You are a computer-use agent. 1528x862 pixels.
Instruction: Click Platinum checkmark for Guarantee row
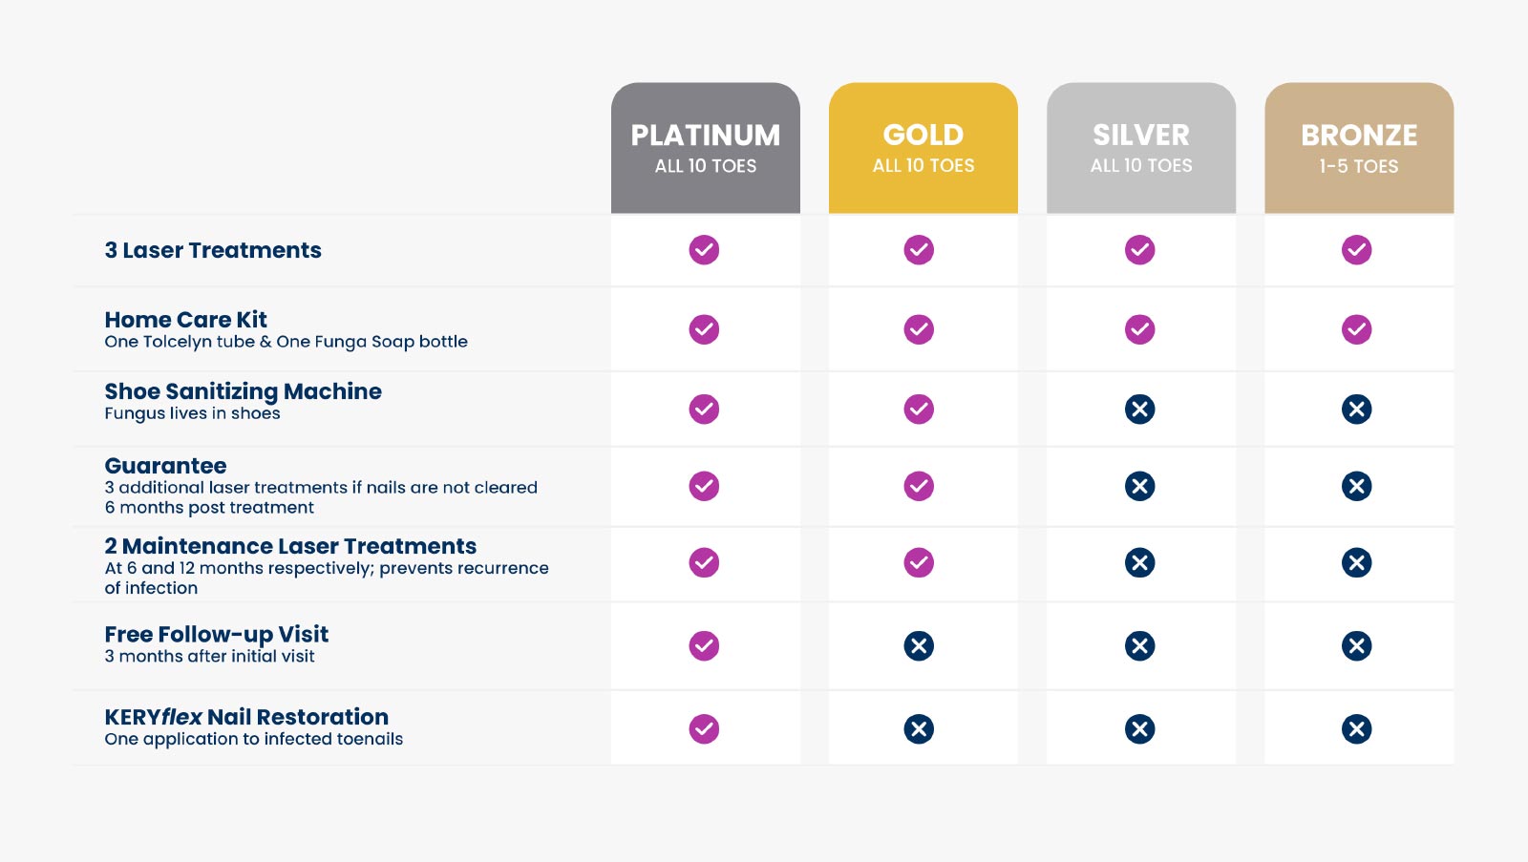pyautogui.click(x=704, y=487)
